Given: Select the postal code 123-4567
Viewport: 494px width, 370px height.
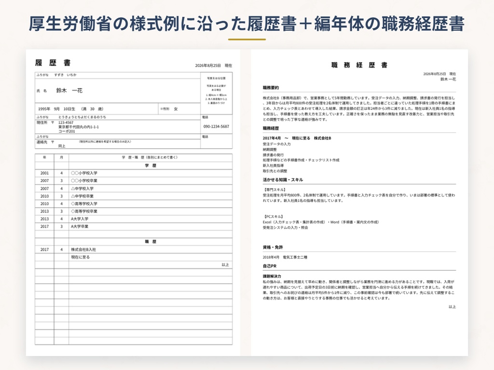Looking at the screenshot, I should click(x=66, y=122).
